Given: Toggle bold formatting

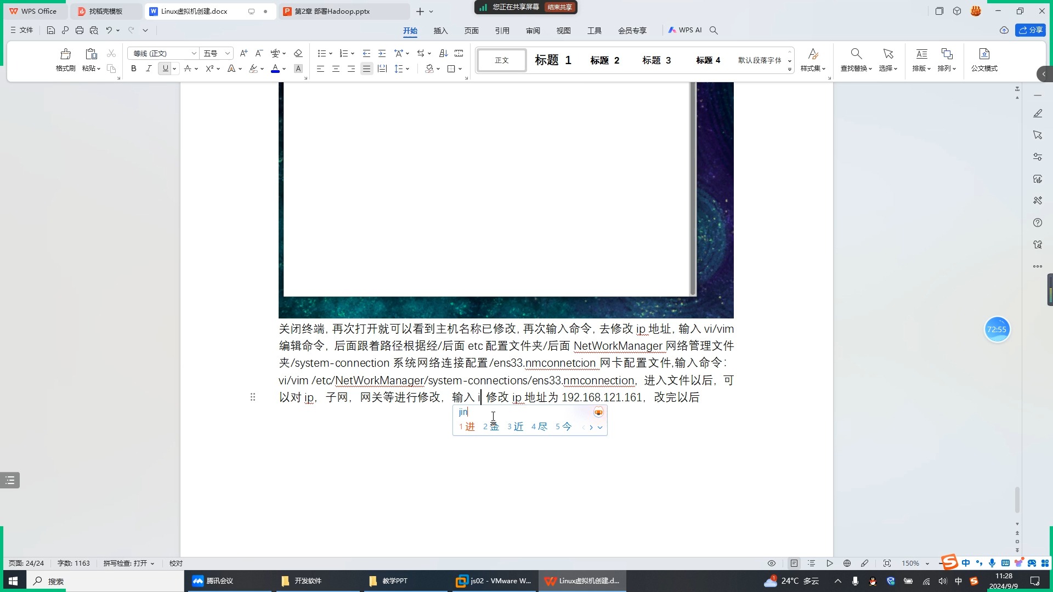Looking at the screenshot, I should pos(133,69).
